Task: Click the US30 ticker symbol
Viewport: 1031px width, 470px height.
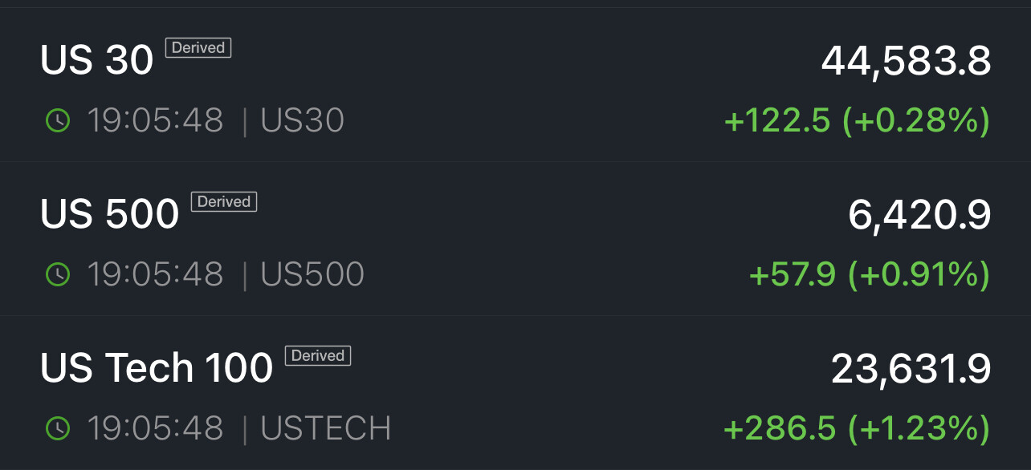Action: 303,121
